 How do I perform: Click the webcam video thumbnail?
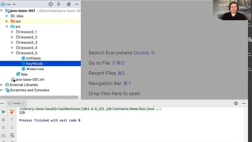[x=232, y=10]
